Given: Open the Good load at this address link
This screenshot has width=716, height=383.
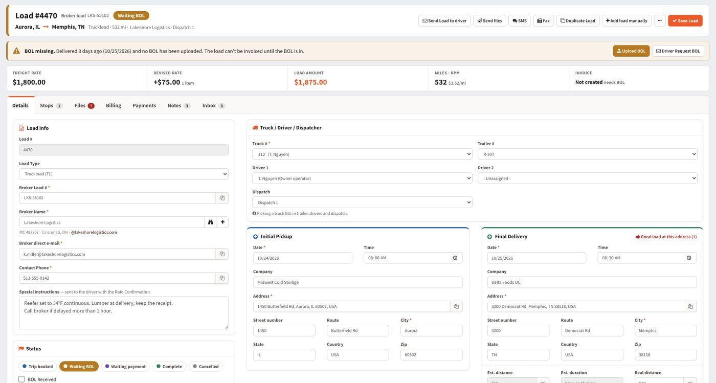Looking at the screenshot, I should [666, 237].
